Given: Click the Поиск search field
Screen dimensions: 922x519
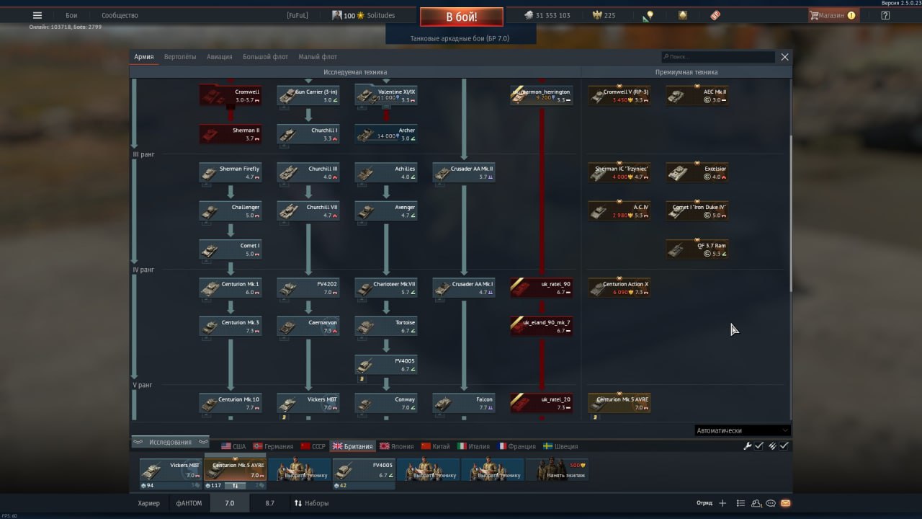Looking at the screenshot, I should (718, 56).
